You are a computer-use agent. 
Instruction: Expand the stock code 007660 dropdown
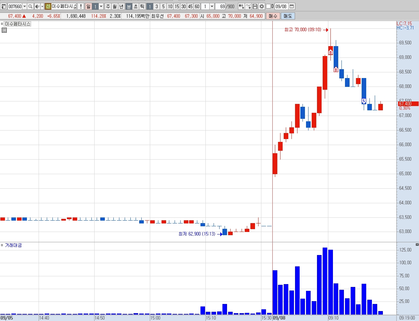click(x=24, y=6)
